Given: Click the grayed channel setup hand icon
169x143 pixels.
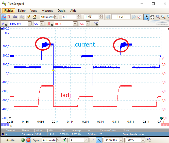Looking at the screenshot, I should click(x=22, y=17).
